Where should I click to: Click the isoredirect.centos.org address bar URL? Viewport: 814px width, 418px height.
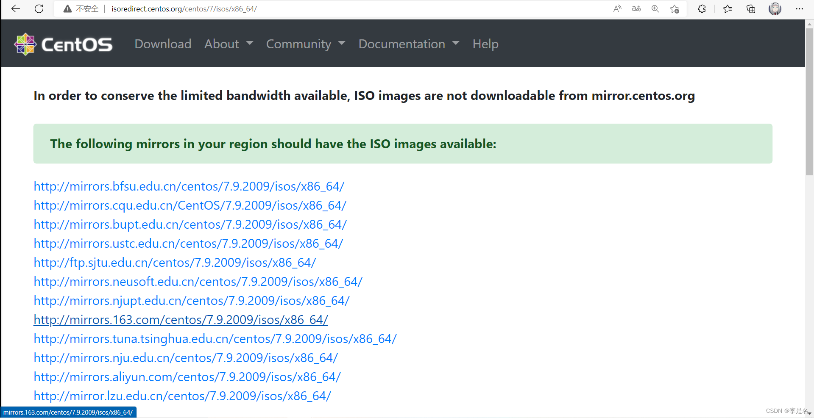[184, 9]
